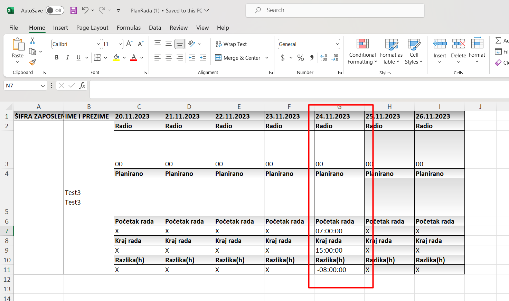Click the Save icon in title bar
This screenshot has width=509, height=301.
[x=73, y=10]
